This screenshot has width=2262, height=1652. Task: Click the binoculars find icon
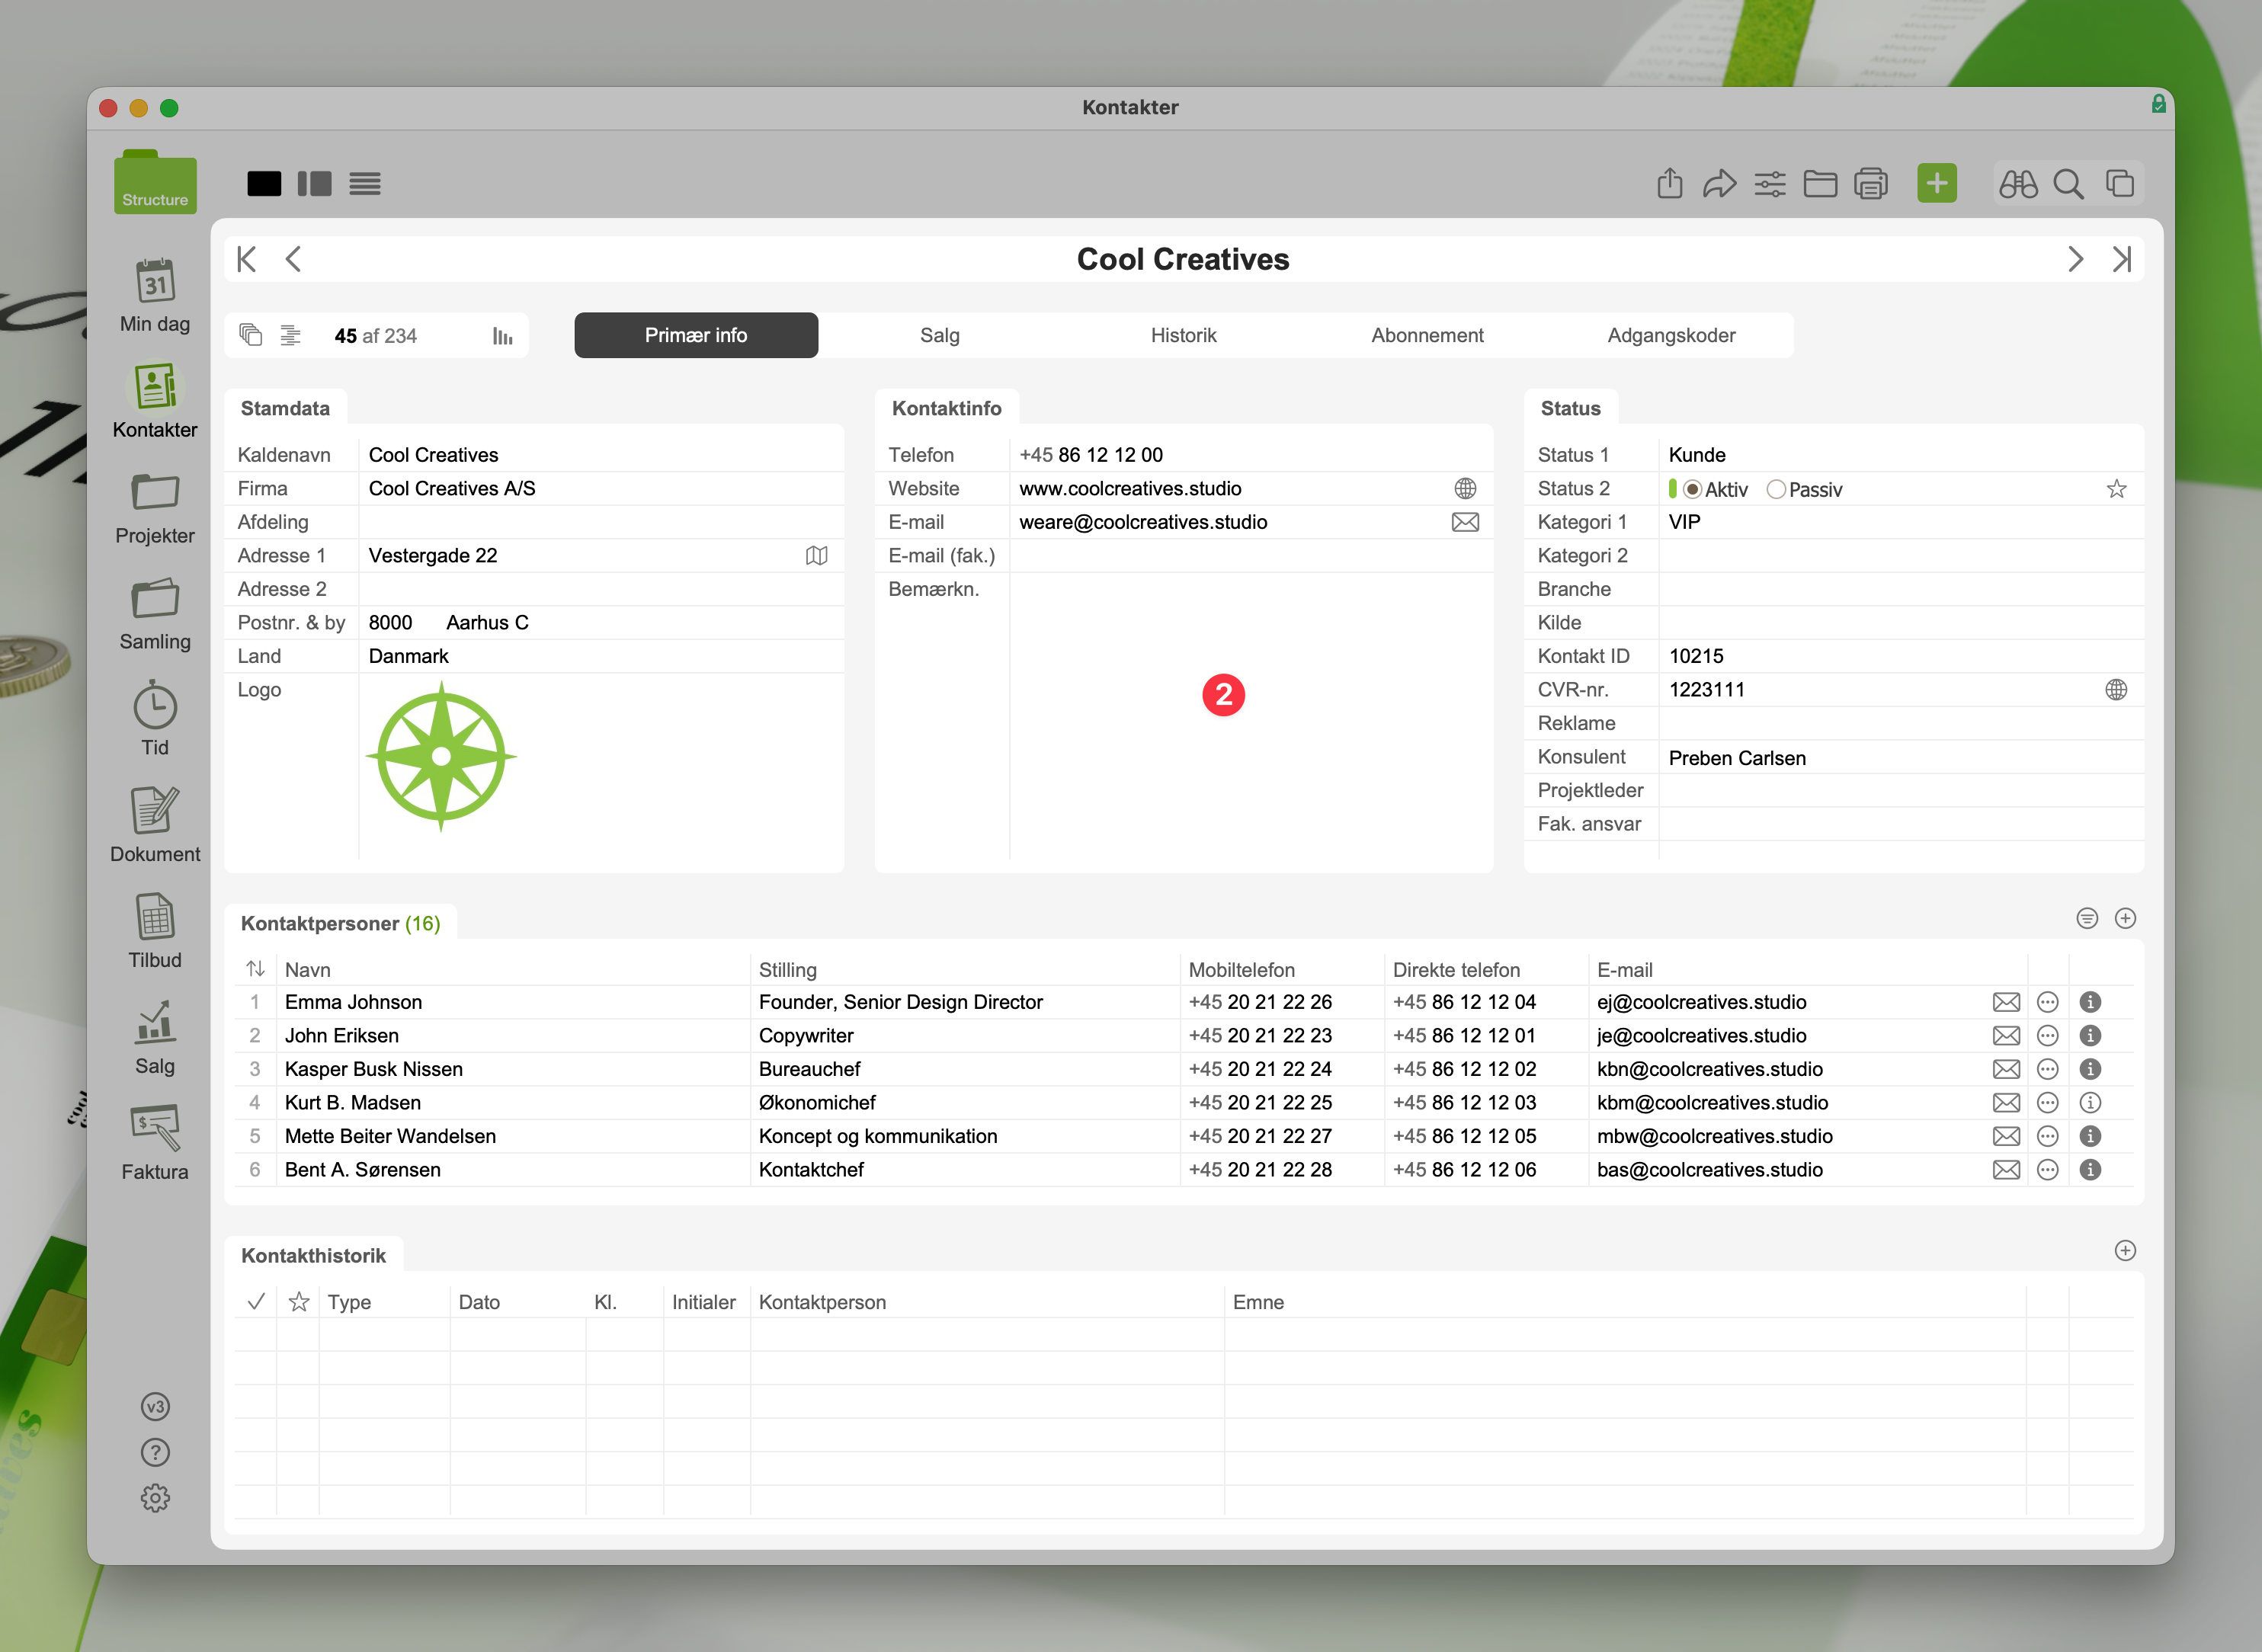coord(2017,184)
